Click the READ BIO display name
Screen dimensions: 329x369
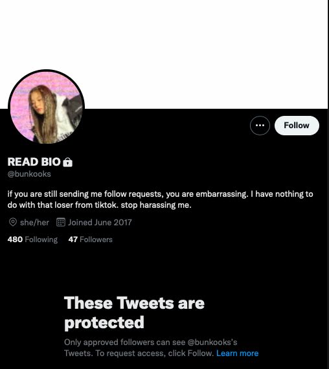[x=34, y=162]
